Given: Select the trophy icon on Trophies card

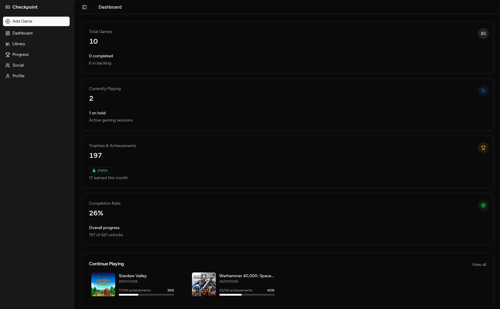Looking at the screenshot, I should pyautogui.click(x=483, y=148).
